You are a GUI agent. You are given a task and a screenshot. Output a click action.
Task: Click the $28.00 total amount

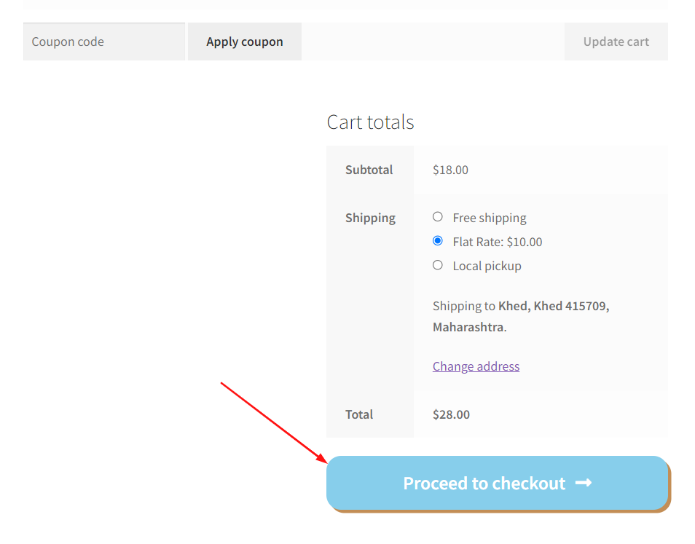point(451,414)
